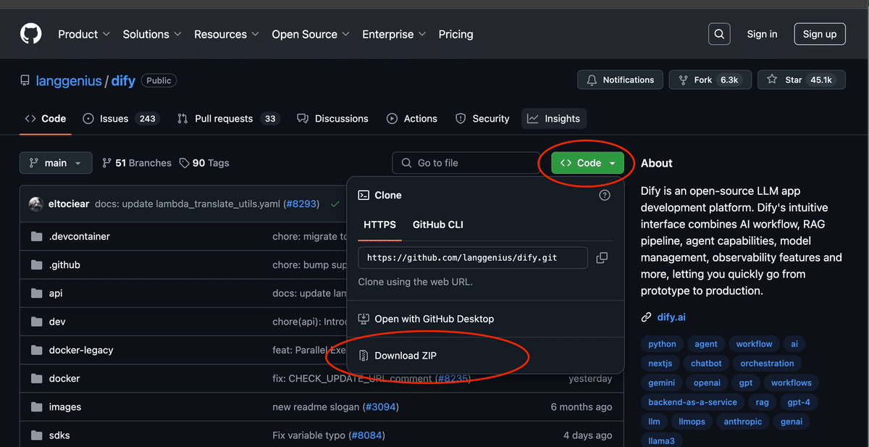Open the Actions tab

click(x=412, y=119)
